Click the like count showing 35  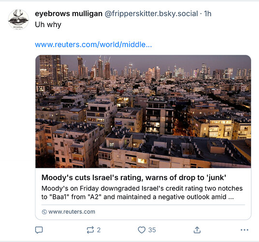pos(152,230)
